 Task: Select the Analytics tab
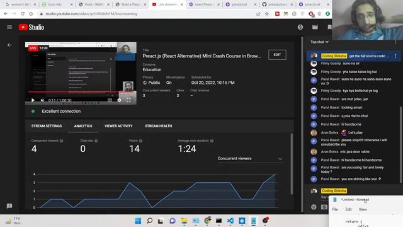83,126
